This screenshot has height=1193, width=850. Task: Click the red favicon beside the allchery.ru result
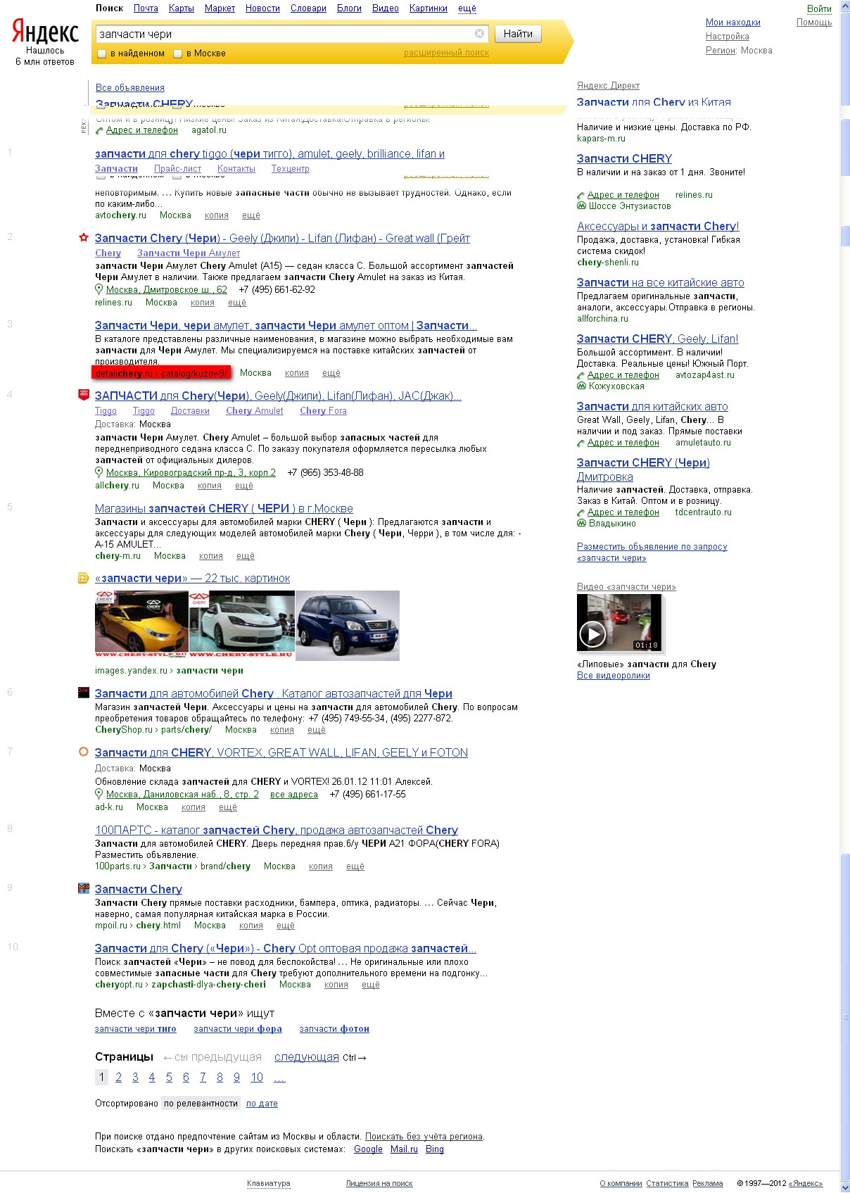[x=84, y=395]
